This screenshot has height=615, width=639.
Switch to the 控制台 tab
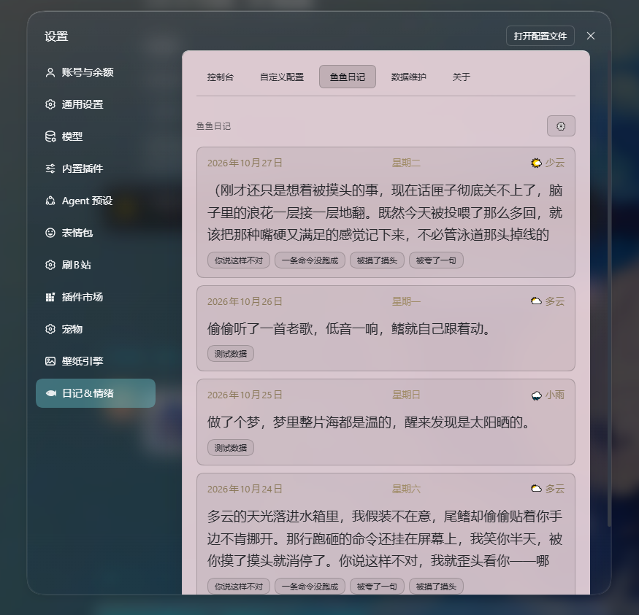(x=220, y=77)
